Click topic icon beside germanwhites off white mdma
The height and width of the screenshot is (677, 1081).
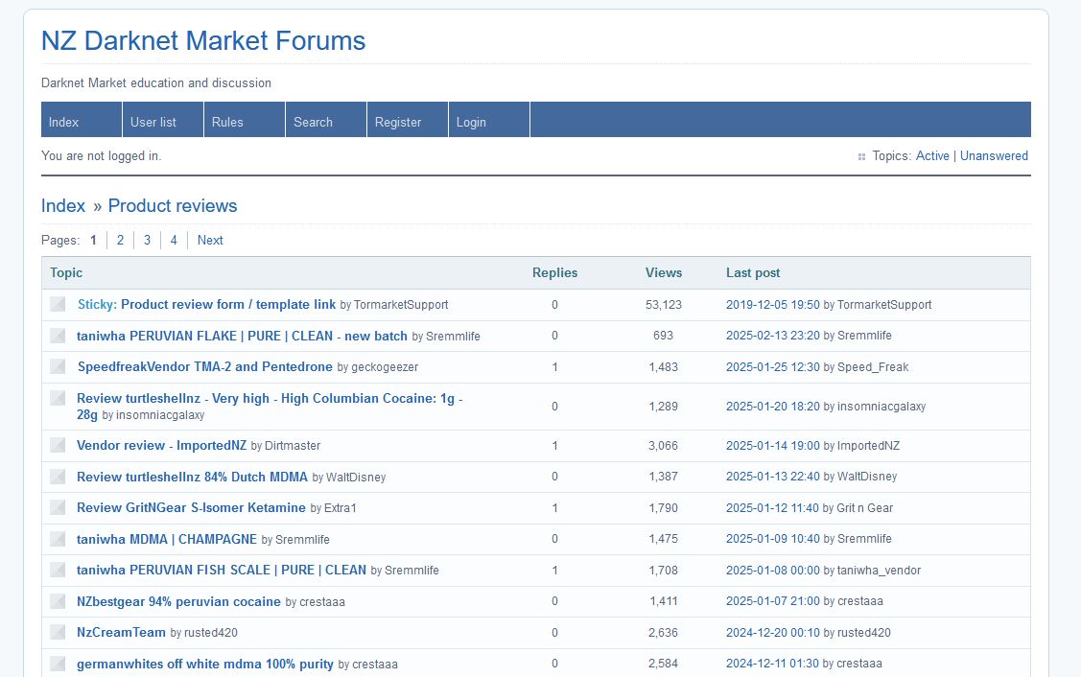pyautogui.click(x=58, y=664)
